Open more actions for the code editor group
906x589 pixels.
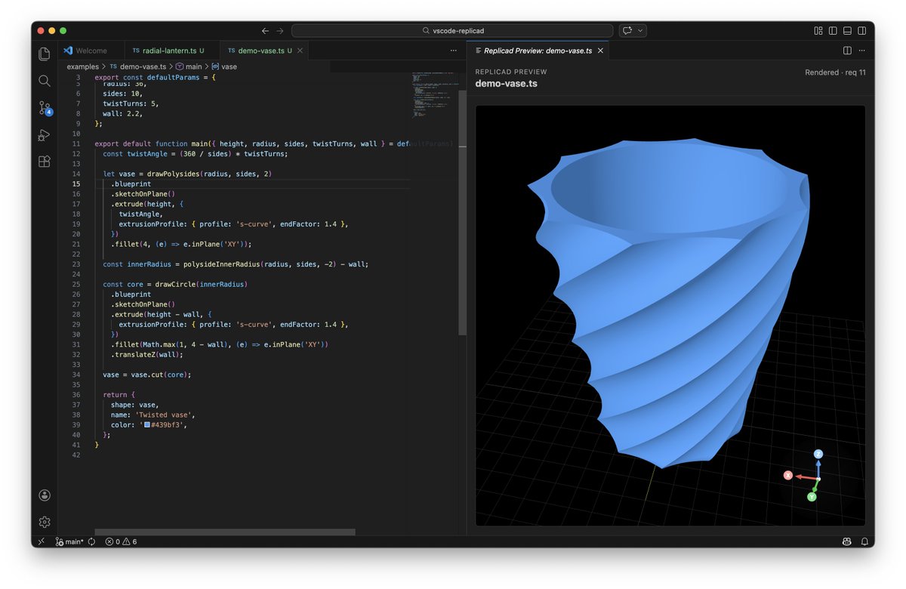point(453,51)
